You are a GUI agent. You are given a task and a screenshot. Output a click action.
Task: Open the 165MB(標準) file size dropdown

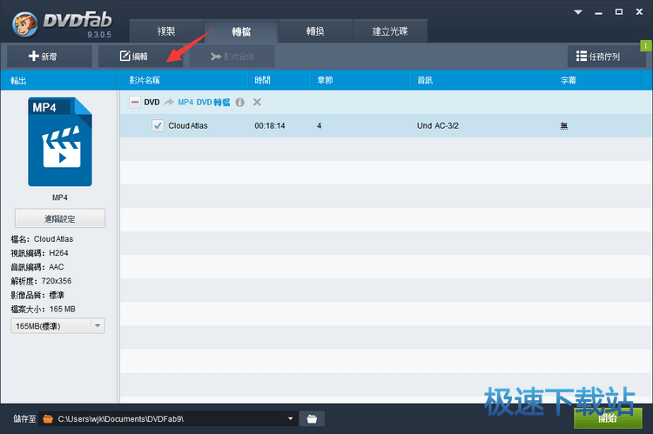click(x=57, y=325)
